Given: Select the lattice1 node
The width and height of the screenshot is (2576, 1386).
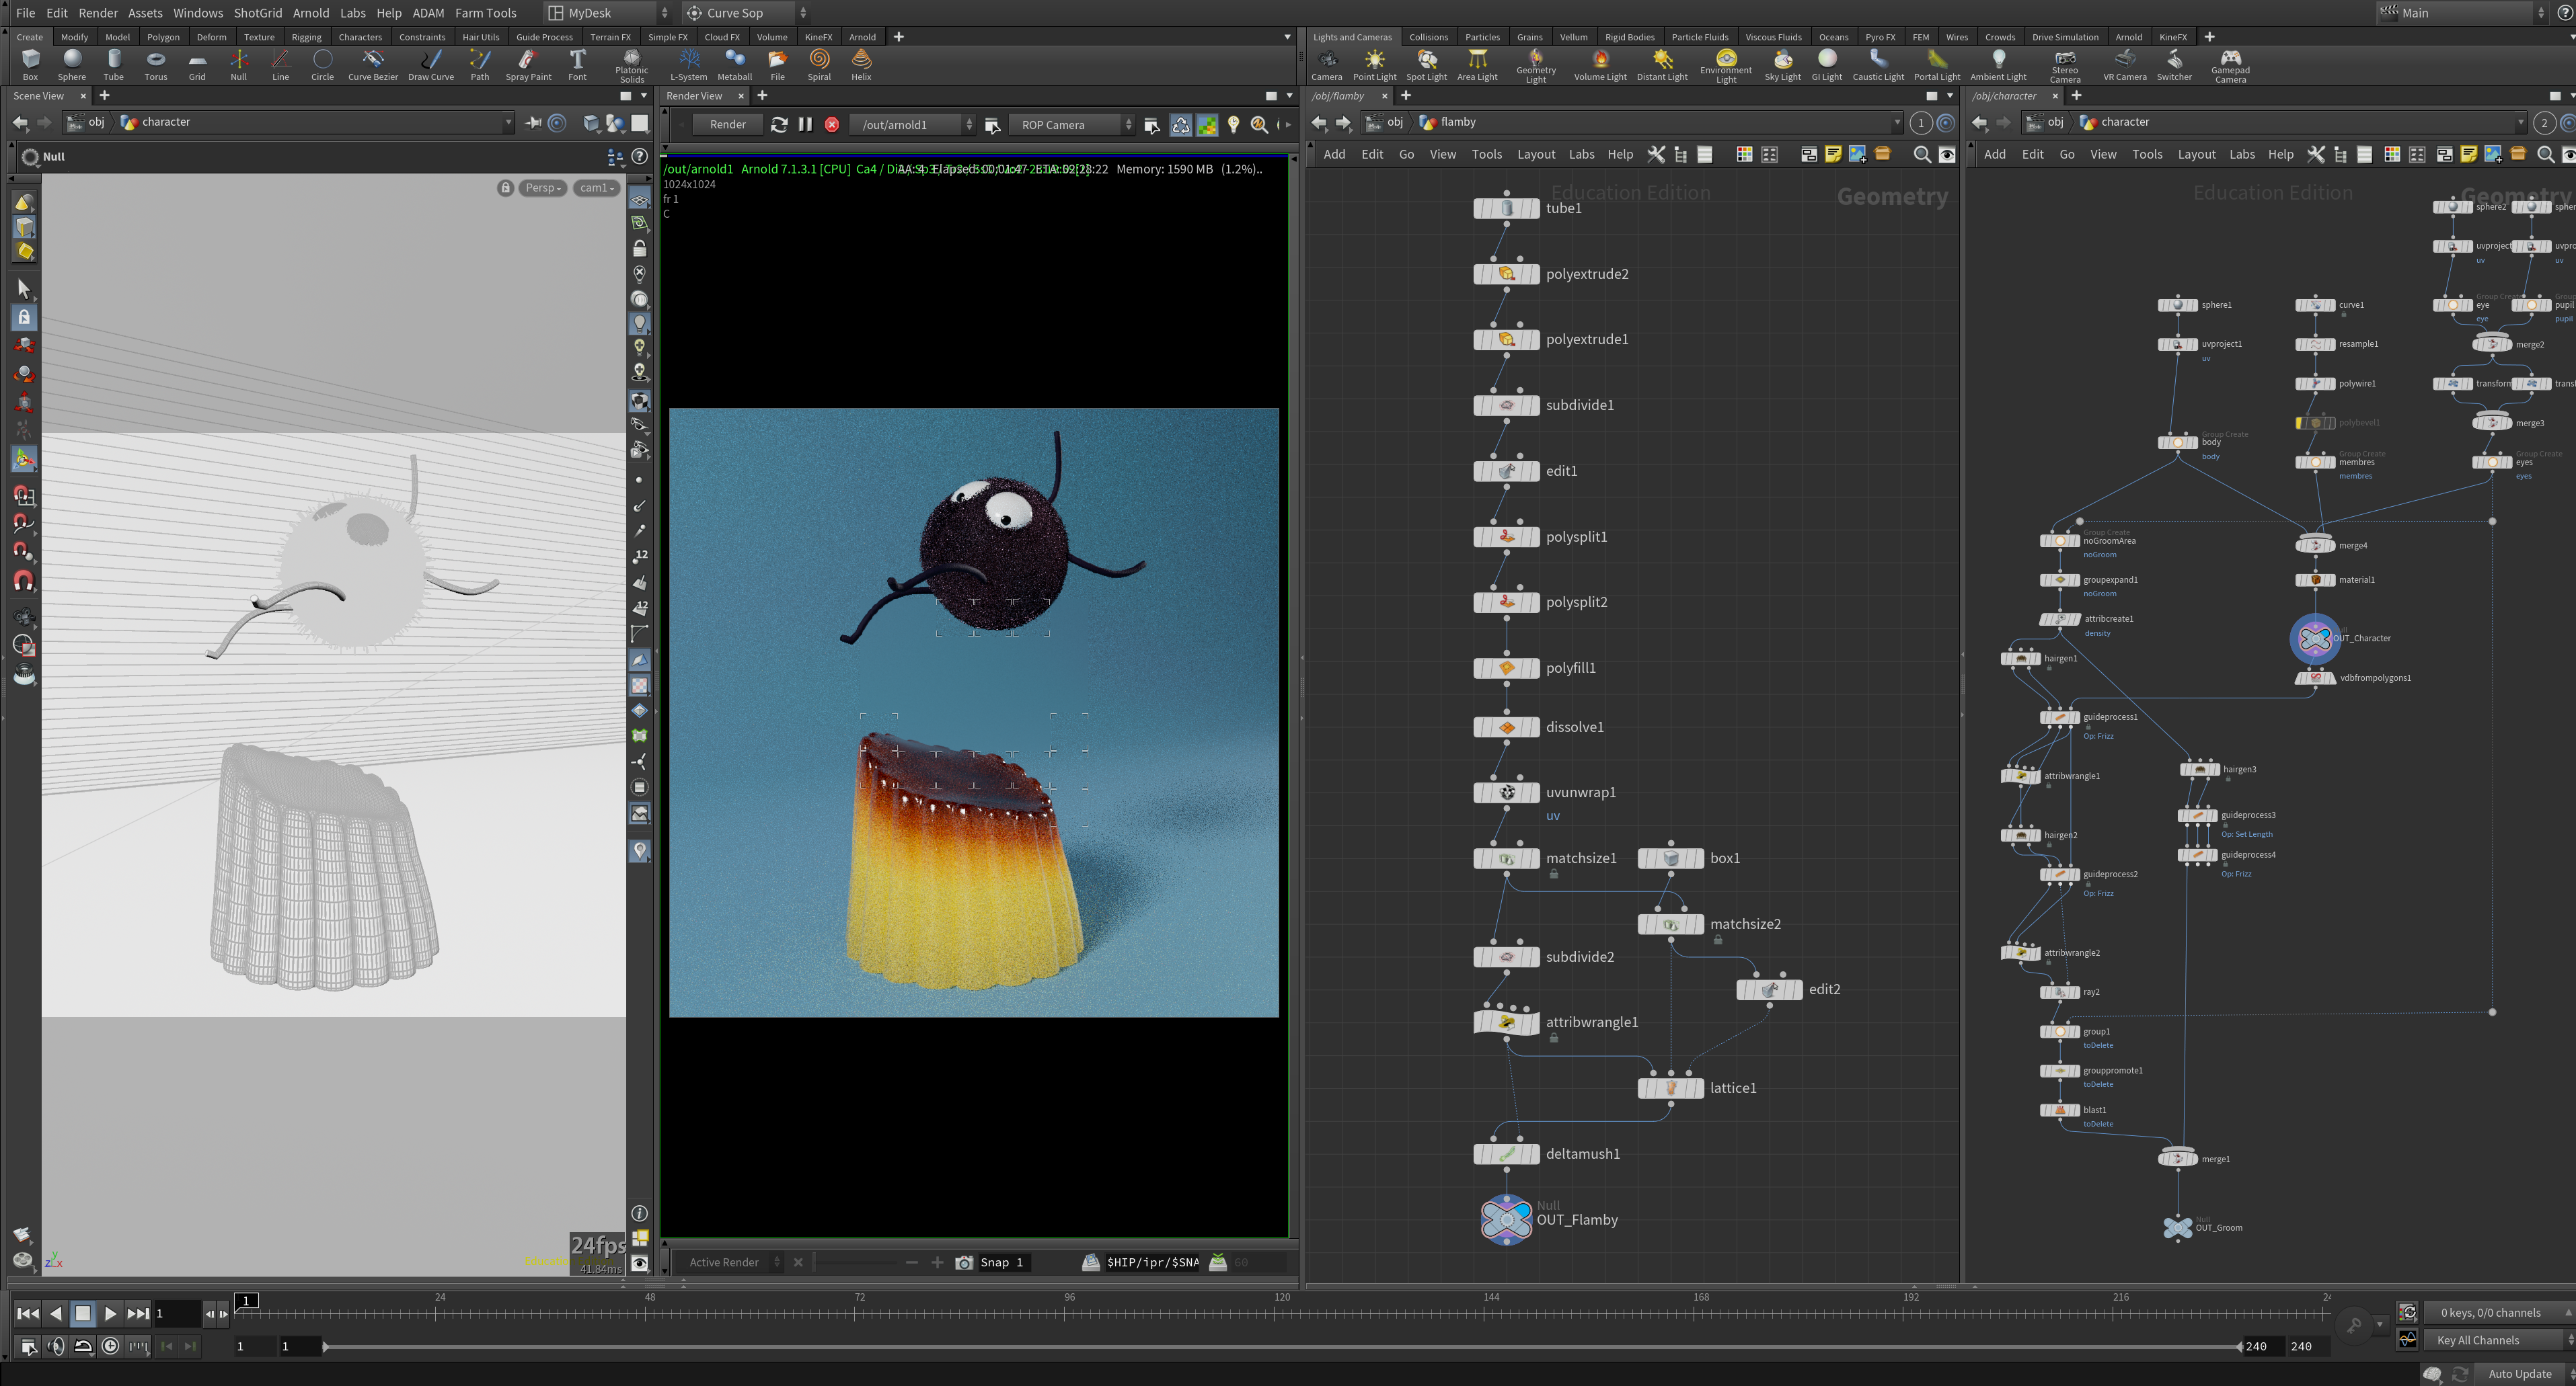Looking at the screenshot, I should click(1670, 1088).
